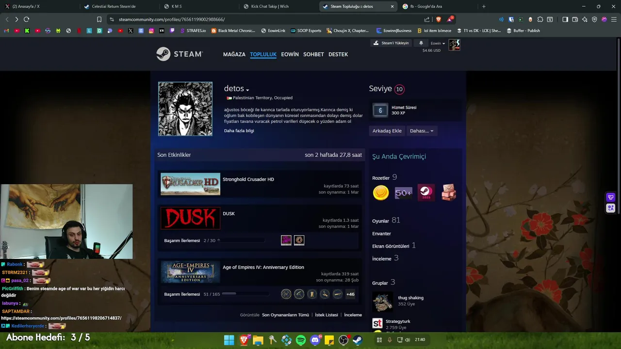Image resolution: width=621 pixels, height=349 pixels.
Task: Open the thug shaking group avatar
Action: pyautogui.click(x=382, y=301)
